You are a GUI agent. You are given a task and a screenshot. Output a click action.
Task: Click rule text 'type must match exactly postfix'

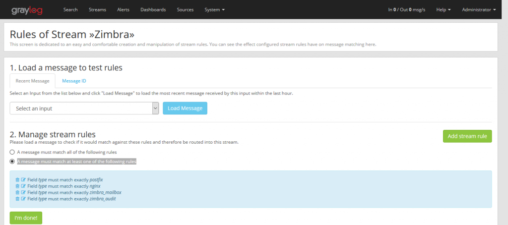pyautogui.click(x=70, y=180)
